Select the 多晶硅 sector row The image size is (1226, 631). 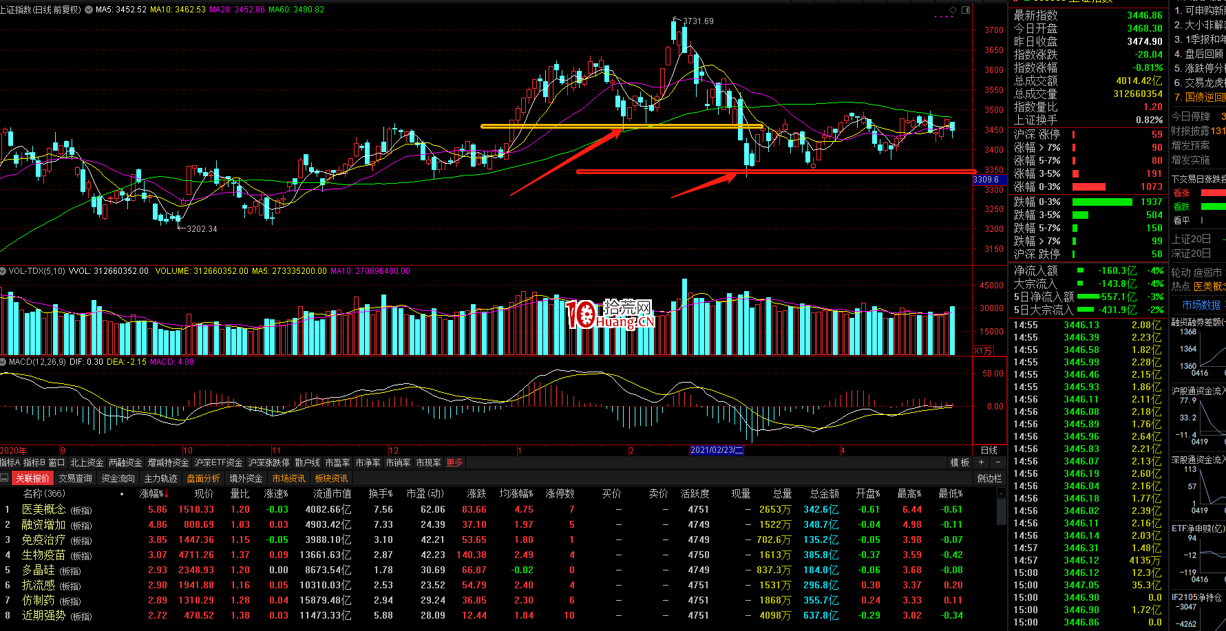pyautogui.click(x=499, y=570)
